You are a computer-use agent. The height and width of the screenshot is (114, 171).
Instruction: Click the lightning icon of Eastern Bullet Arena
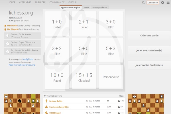pyautogui.click(x=7, y=36)
